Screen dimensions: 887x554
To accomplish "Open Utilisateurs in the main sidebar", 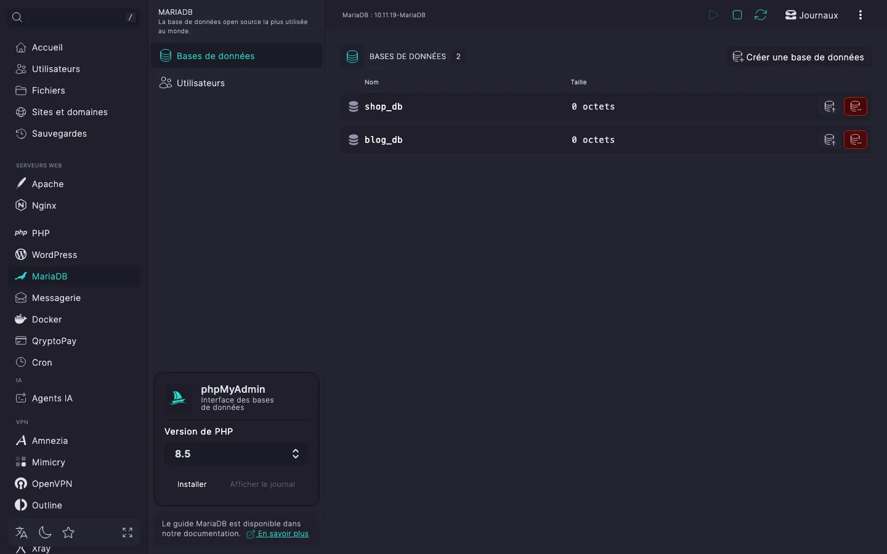I will point(74,69).
